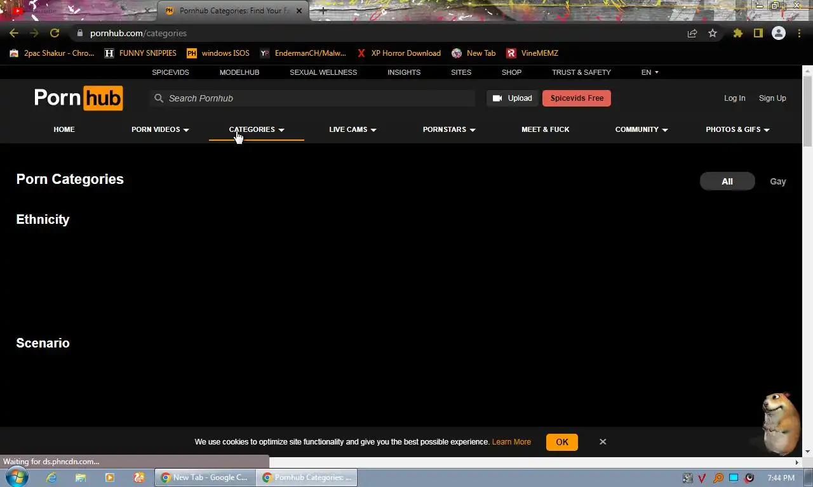Image resolution: width=813 pixels, height=487 pixels.
Task: Open the SITES top link
Action: click(x=461, y=72)
